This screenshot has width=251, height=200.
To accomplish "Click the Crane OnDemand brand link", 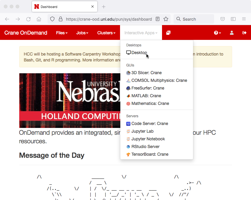I will [x=26, y=33].
